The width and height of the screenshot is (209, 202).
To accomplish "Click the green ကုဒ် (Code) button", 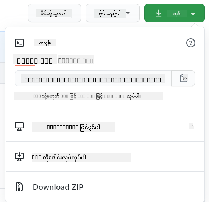I will pyautogui.click(x=174, y=13).
